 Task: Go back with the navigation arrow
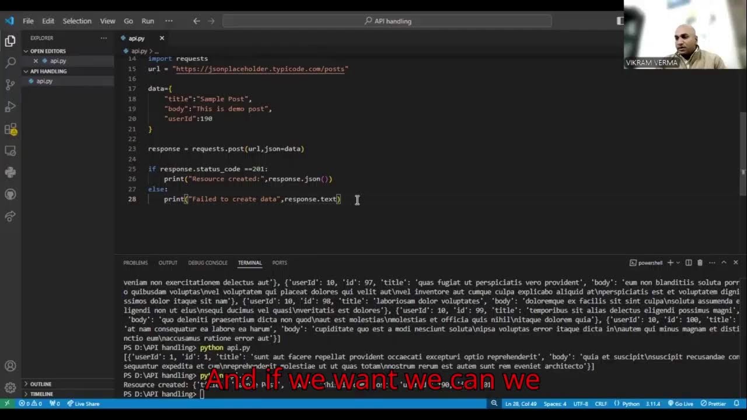[197, 21]
